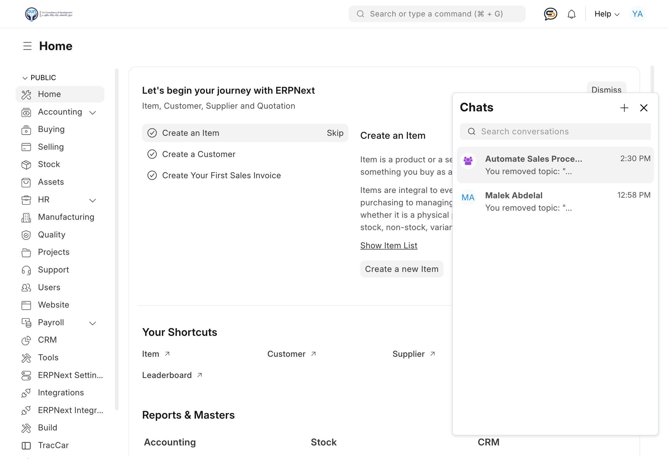668x459 pixels.
Task: Open the Automate Sales group chat avatar
Action: (x=468, y=161)
